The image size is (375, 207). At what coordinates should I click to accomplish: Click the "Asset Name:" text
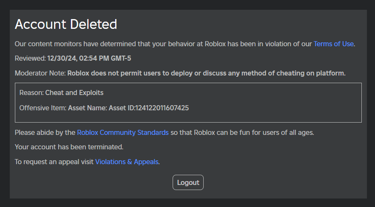(88, 108)
